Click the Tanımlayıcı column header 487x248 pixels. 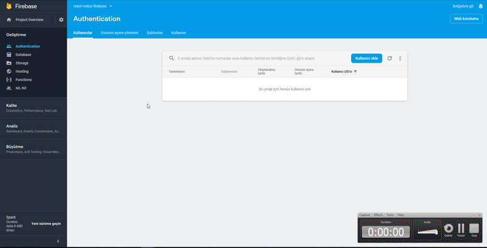click(x=177, y=71)
